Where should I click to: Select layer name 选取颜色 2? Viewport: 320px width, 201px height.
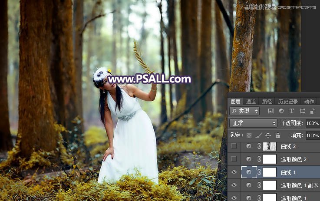(x=294, y=159)
